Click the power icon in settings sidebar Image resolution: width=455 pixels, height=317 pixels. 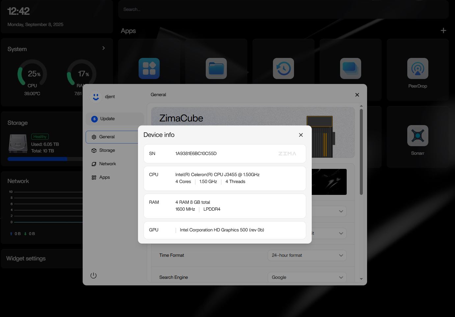(x=94, y=276)
